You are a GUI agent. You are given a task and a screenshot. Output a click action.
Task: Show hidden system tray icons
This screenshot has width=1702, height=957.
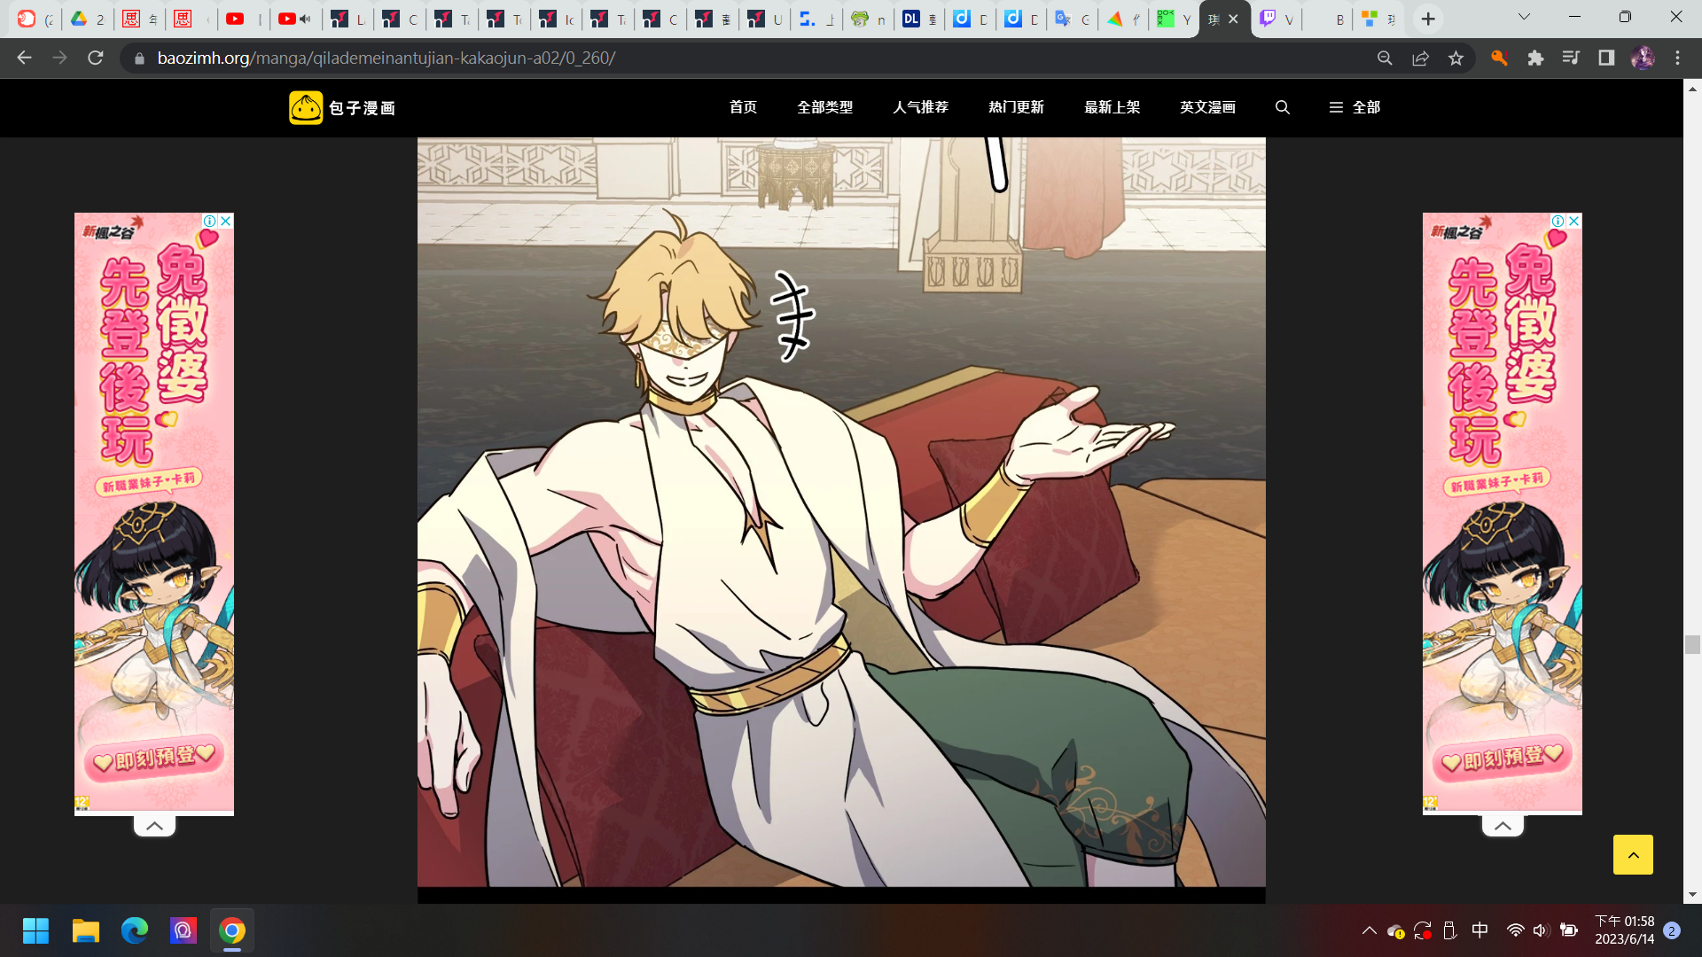(x=1369, y=930)
